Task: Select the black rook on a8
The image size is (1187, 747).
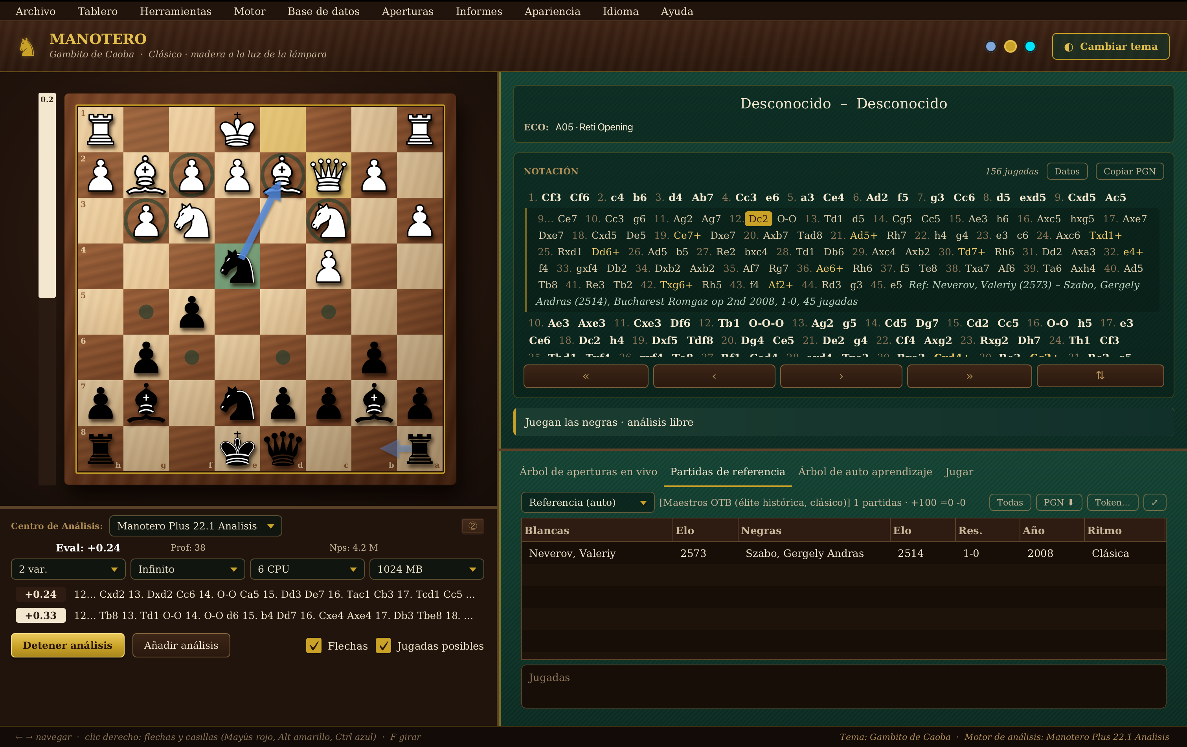Action: pos(419,449)
